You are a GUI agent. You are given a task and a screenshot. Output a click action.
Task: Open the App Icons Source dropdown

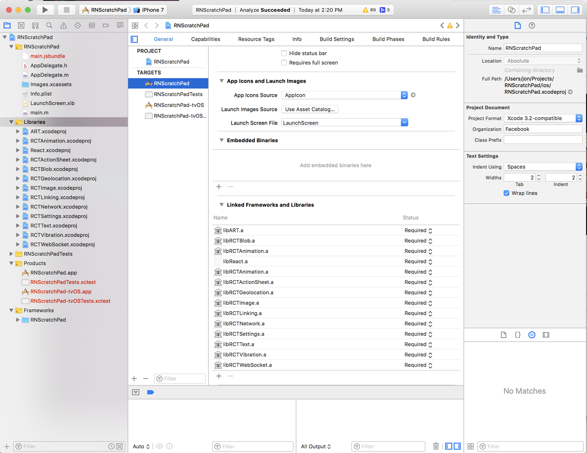[x=404, y=95]
